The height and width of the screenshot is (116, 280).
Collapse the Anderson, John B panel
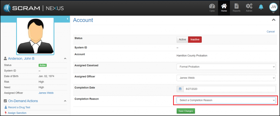pyautogui.click(x=65, y=59)
